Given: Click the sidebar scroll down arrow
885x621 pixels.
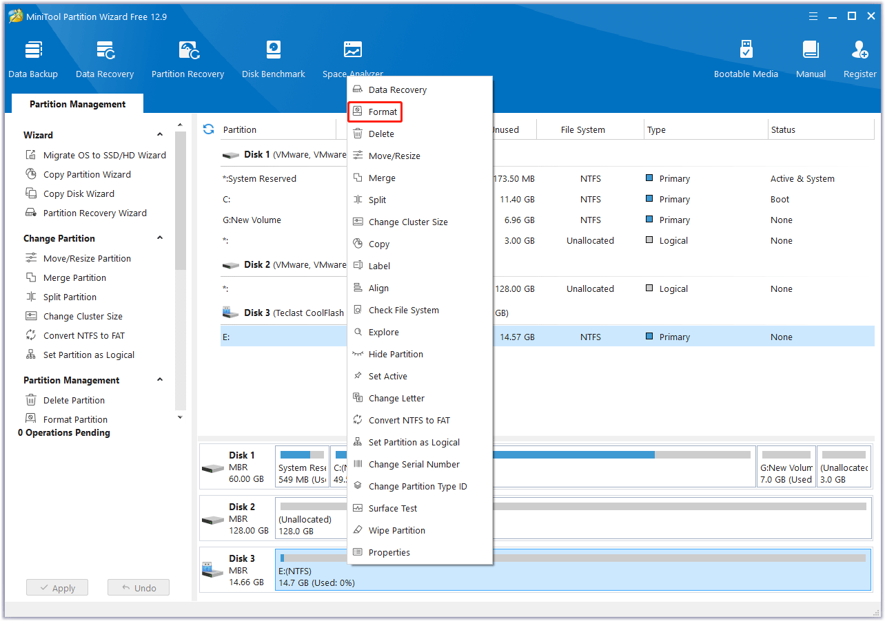Looking at the screenshot, I should tap(180, 417).
